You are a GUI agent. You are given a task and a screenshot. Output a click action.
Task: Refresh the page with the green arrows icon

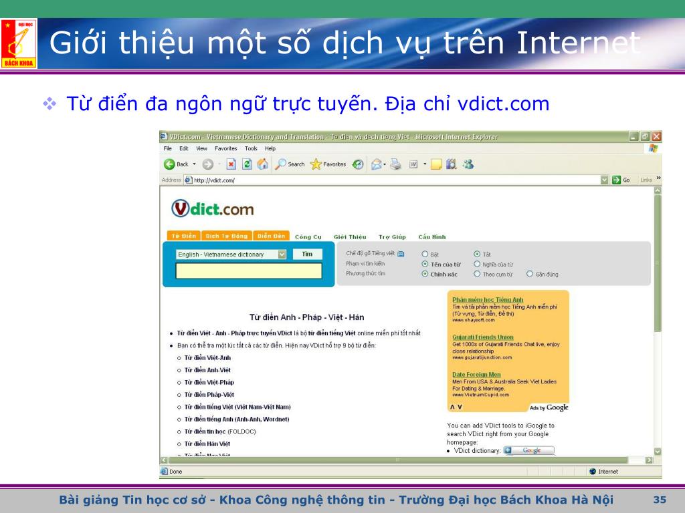click(x=247, y=164)
